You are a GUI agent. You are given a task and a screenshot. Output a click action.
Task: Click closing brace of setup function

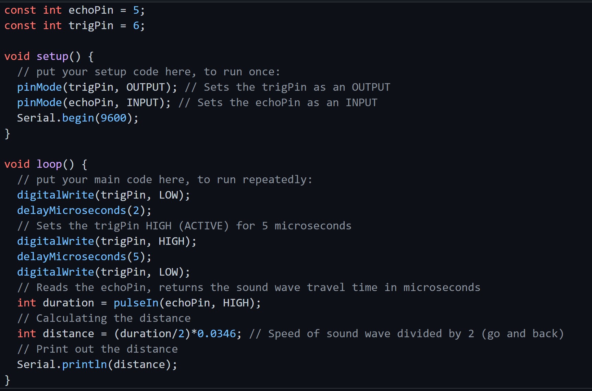[x=7, y=134]
